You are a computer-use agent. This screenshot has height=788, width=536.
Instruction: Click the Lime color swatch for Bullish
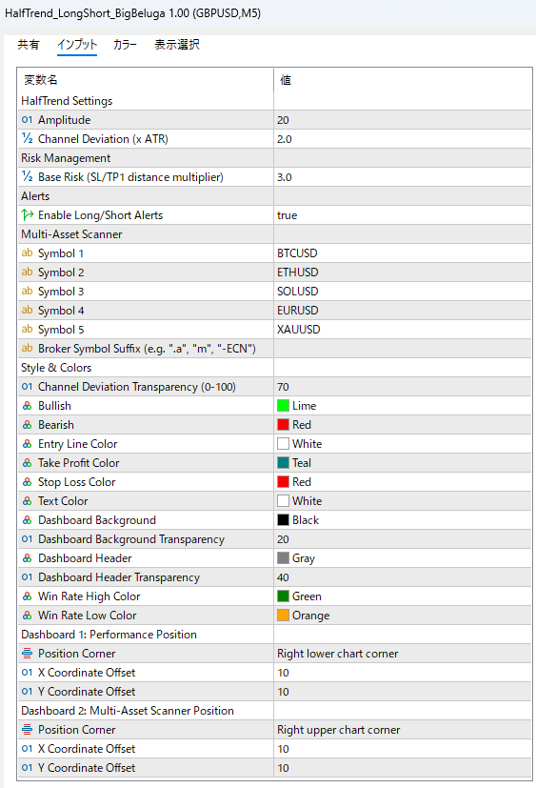click(284, 406)
